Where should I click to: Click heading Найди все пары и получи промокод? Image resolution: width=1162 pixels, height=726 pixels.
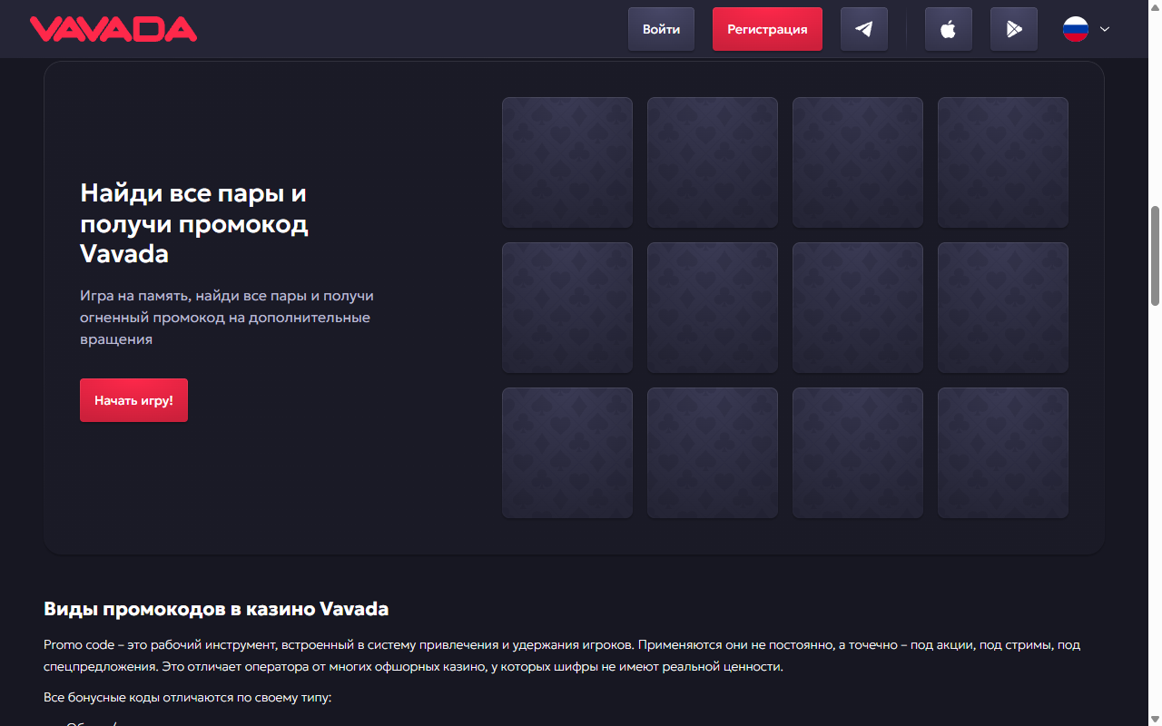[194, 223]
